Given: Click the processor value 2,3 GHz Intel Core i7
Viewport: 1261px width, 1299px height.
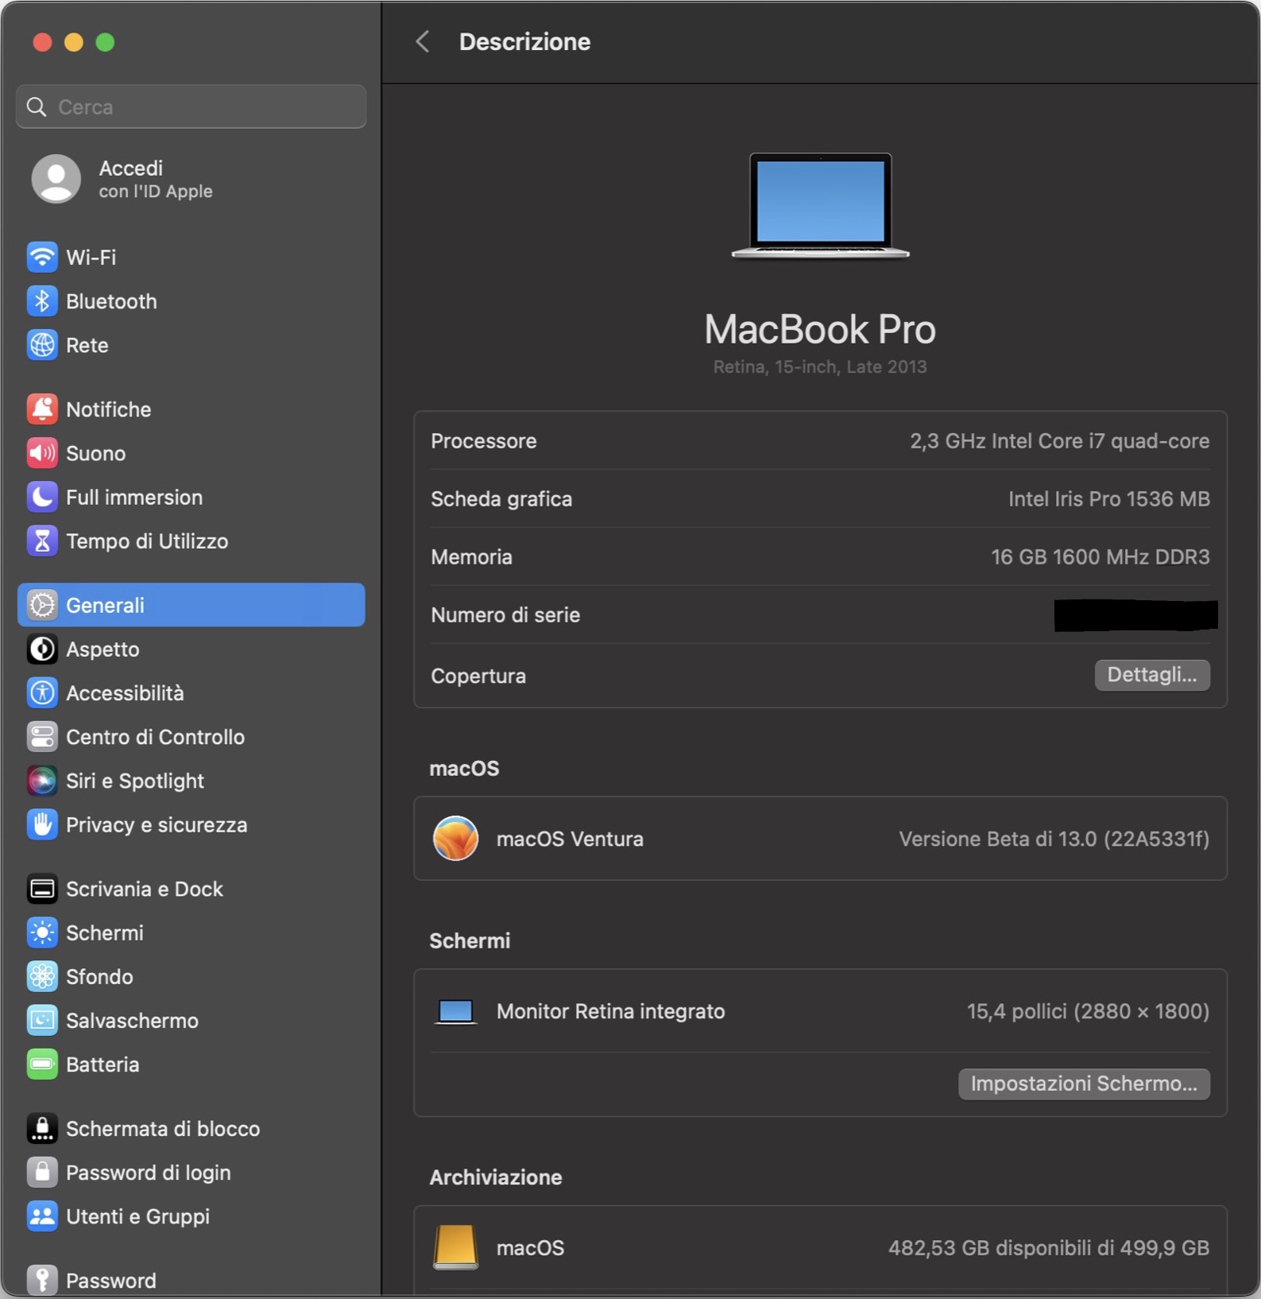Looking at the screenshot, I should 1059,441.
